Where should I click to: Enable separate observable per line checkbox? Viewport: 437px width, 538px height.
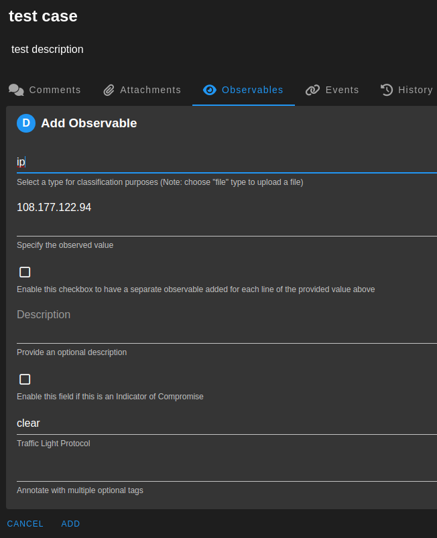tap(25, 272)
